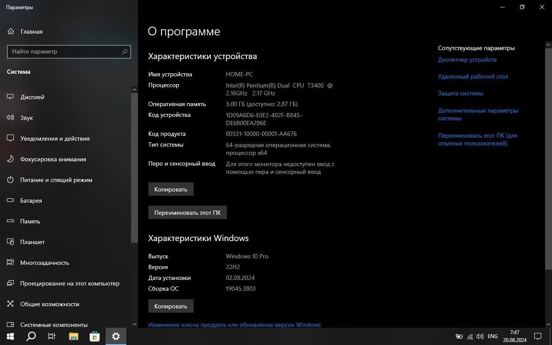552x345 pixels.
Task: Click the magnifier icon in Найти параметр box
Action: (x=125, y=52)
